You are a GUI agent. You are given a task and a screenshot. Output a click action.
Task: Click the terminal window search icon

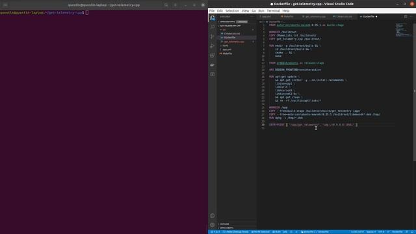[x=166, y=5]
